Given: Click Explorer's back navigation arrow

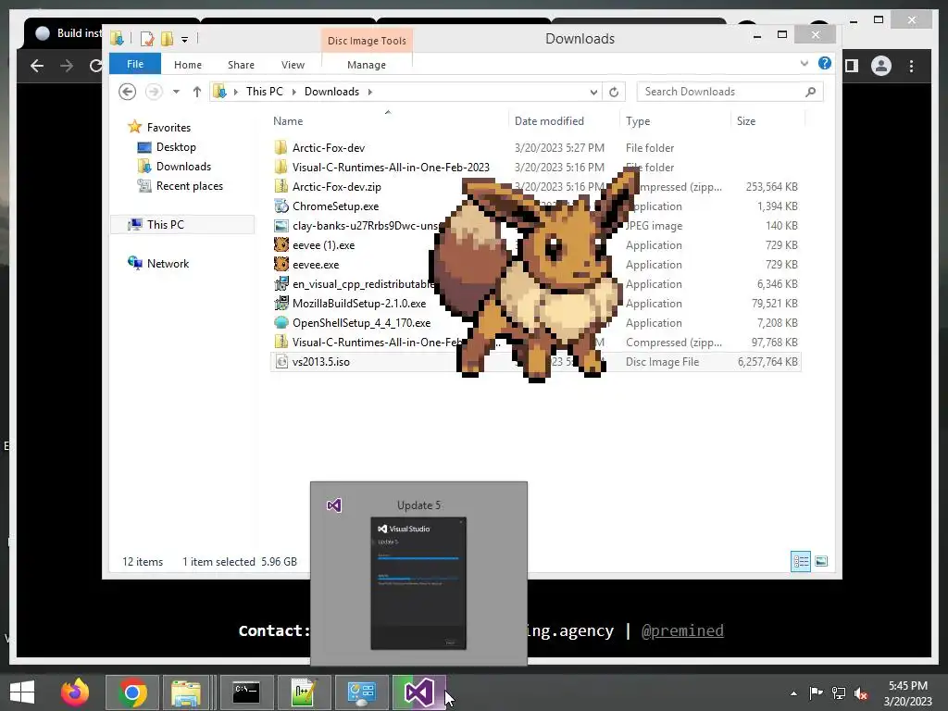Looking at the screenshot, I should pyautogui.click(x=127, y=92).
